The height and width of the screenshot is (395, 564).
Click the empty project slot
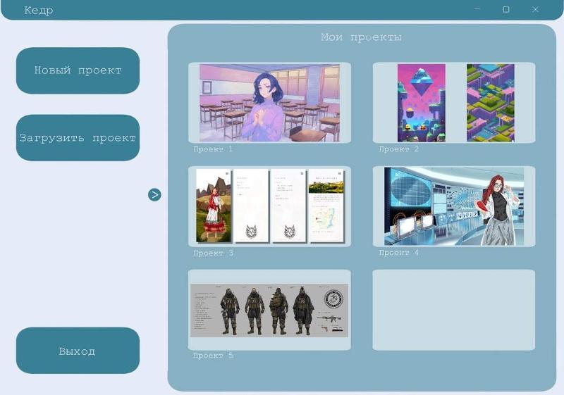click(x=454, y=310)
